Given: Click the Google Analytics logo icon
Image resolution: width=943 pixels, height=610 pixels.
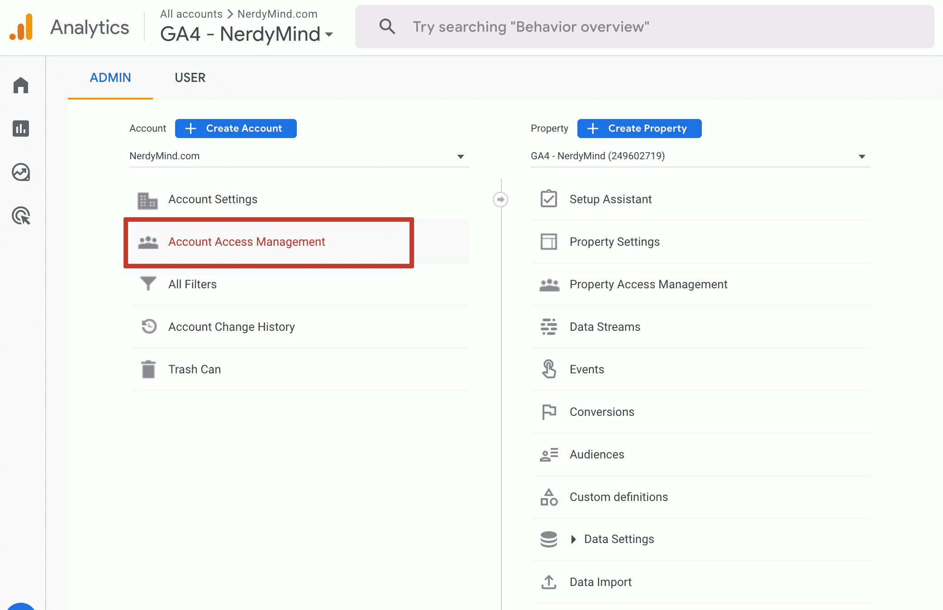Looking at the screenshot, I should tap(21, 27).
